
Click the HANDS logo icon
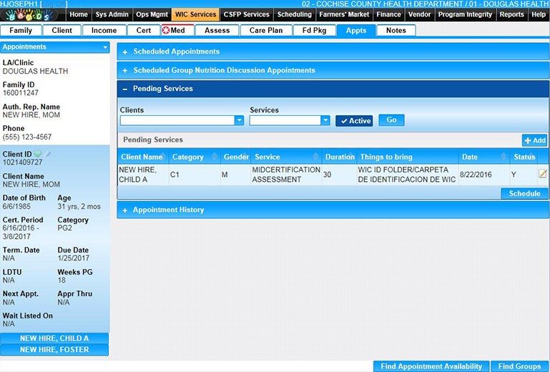coord(32,14)
